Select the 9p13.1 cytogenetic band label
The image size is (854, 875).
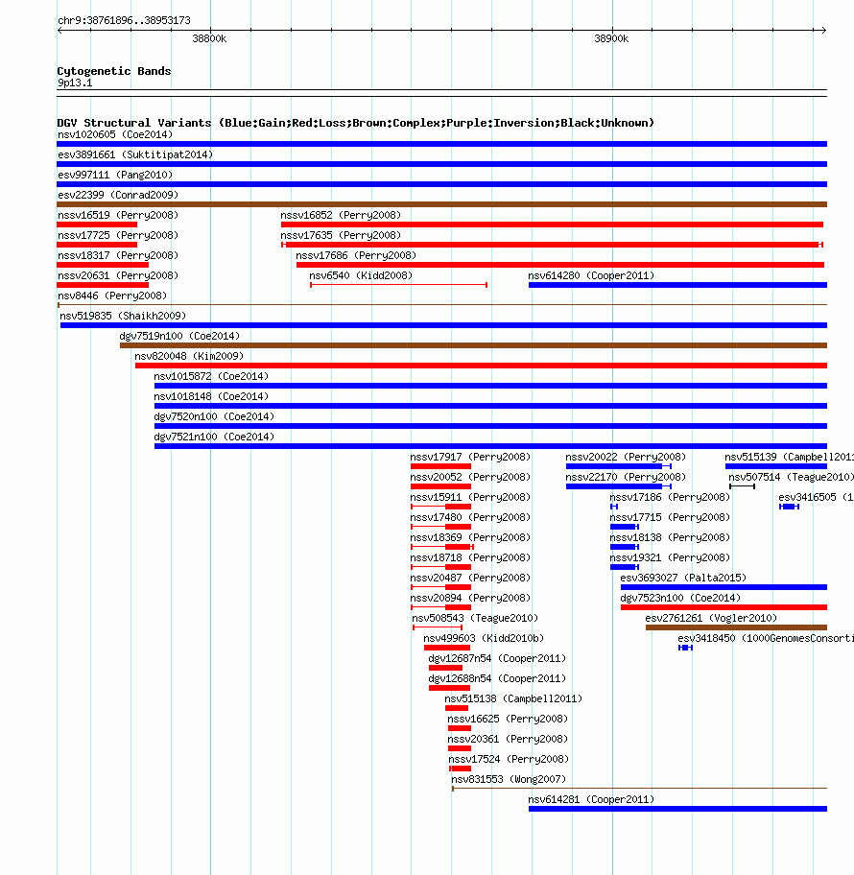point(75,83)
